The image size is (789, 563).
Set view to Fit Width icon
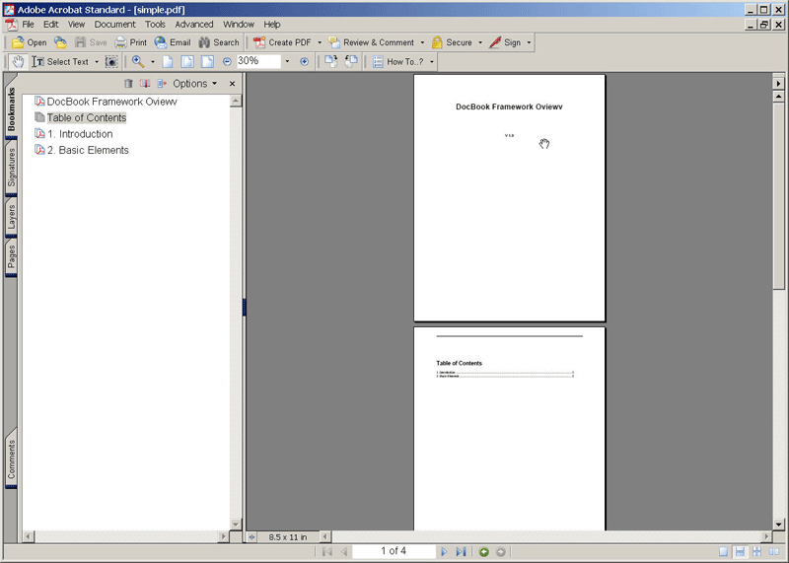[207, 62]
